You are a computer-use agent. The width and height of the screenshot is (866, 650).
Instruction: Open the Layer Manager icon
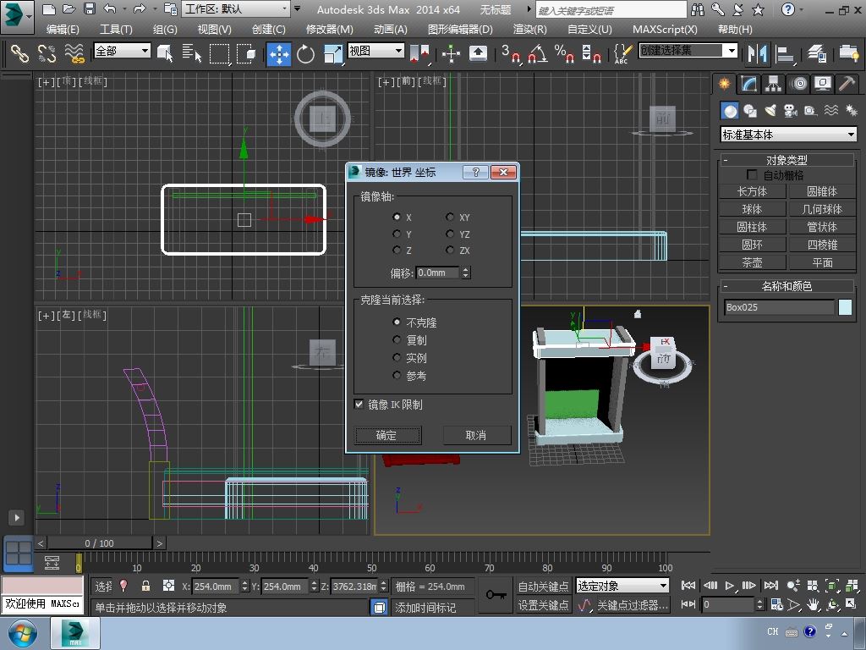(816, 53)
